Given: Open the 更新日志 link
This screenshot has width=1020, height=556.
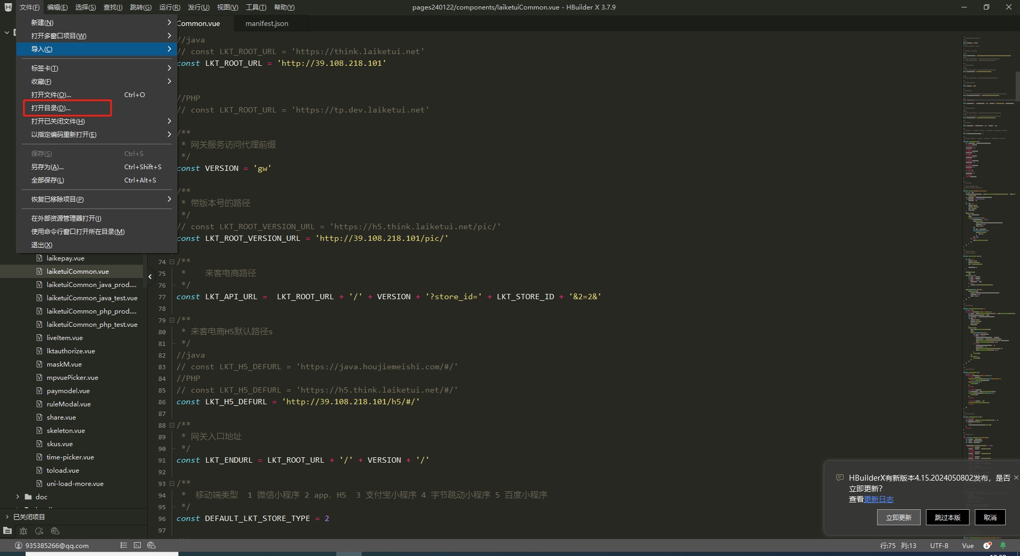Looking at the screenshot, I should pos(879,499).
